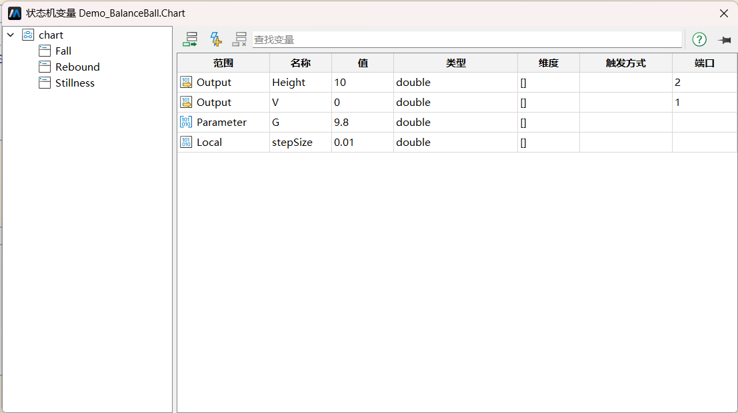Collapse the chart tree node
738x413 pixels.
(x=11, y=35)
